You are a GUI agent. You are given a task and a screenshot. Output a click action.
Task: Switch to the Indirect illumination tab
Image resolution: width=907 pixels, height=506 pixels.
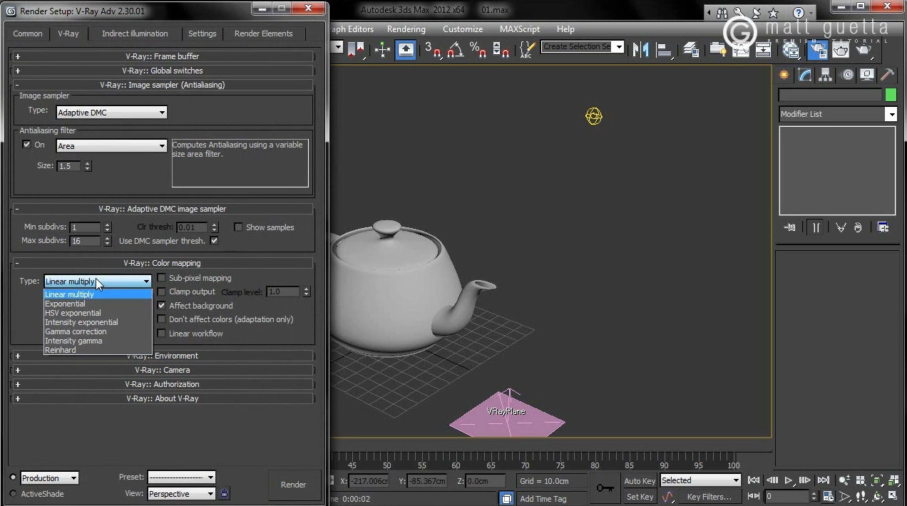click(135, 33)
